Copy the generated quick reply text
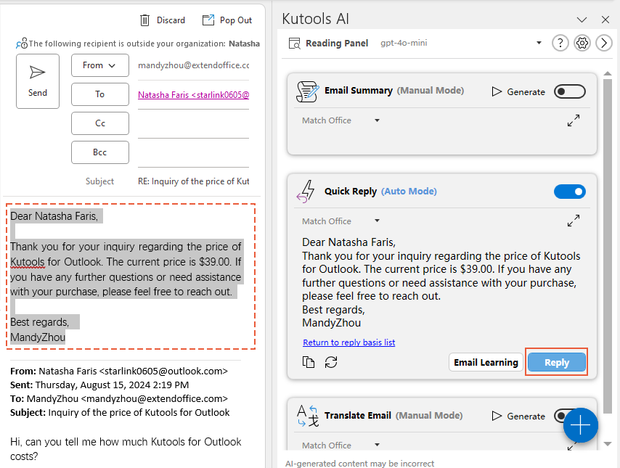The width and height of the screenshot is (620, 468). click(308, 361)
